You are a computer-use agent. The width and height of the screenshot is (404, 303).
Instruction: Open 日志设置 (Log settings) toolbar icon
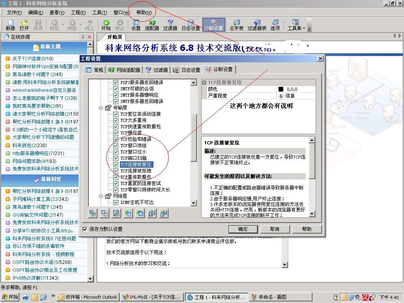point(191,25)
